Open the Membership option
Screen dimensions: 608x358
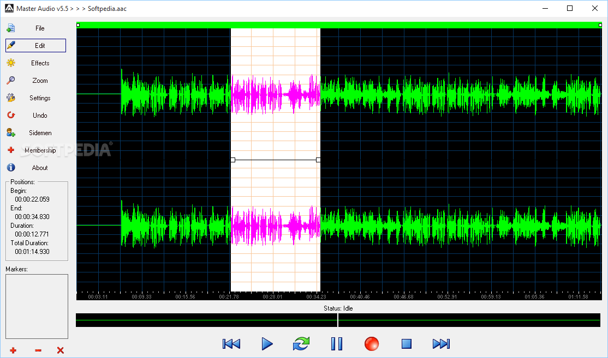[35, 150]
